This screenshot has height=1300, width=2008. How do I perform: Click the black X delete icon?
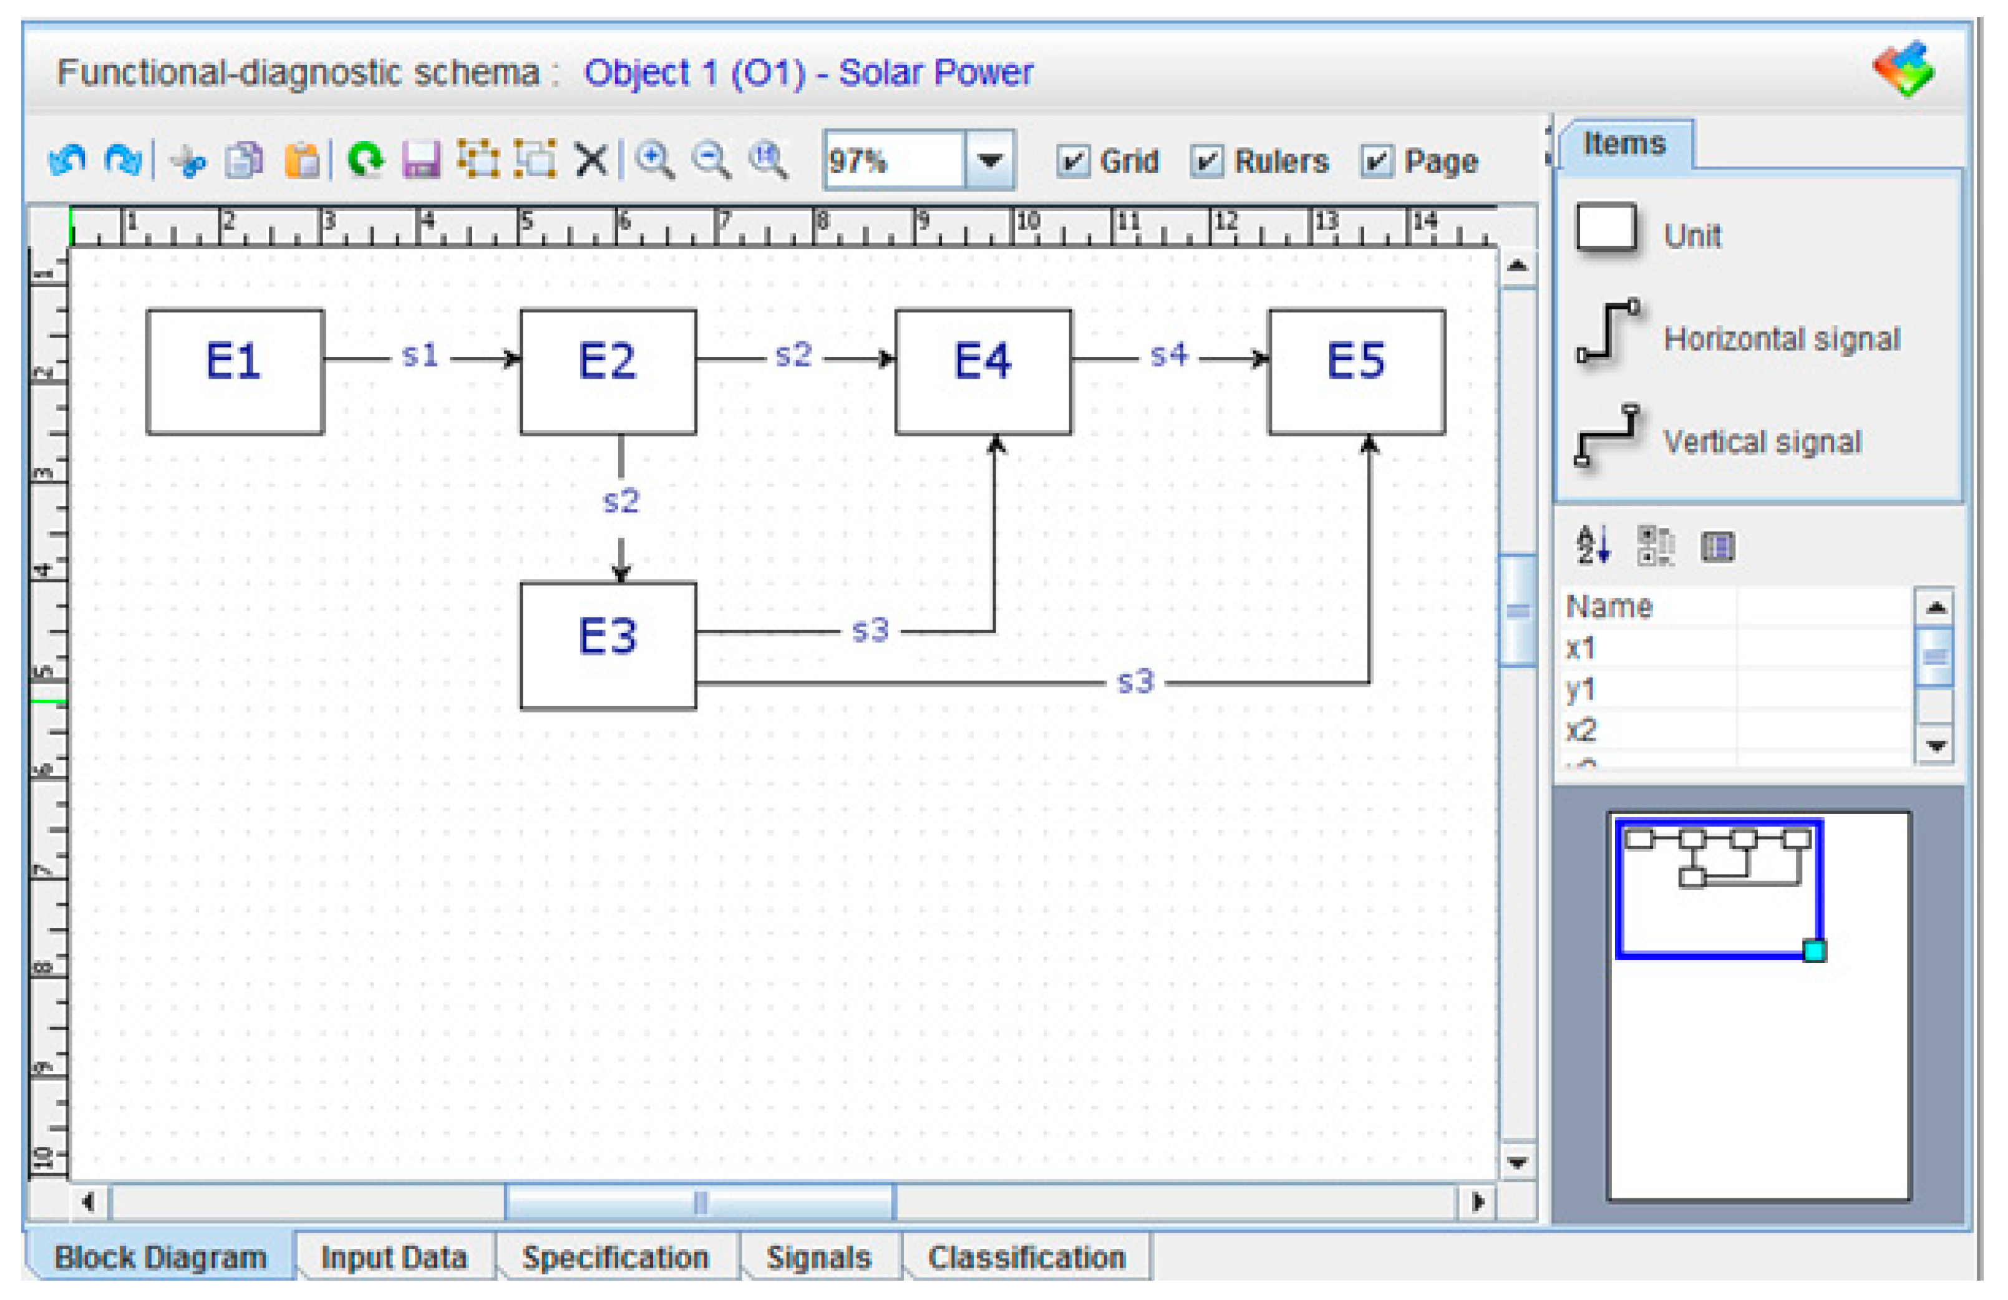coord(591,160)
